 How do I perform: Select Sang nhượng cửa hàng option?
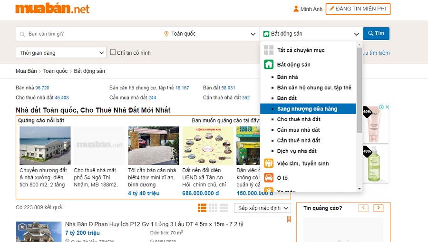click(x=308, y=108)
